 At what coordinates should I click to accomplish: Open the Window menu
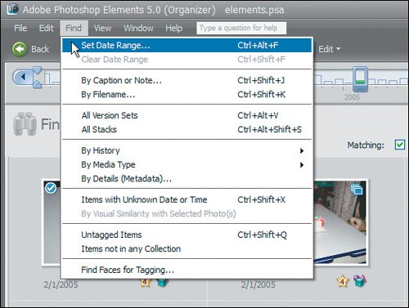point(138,28)
